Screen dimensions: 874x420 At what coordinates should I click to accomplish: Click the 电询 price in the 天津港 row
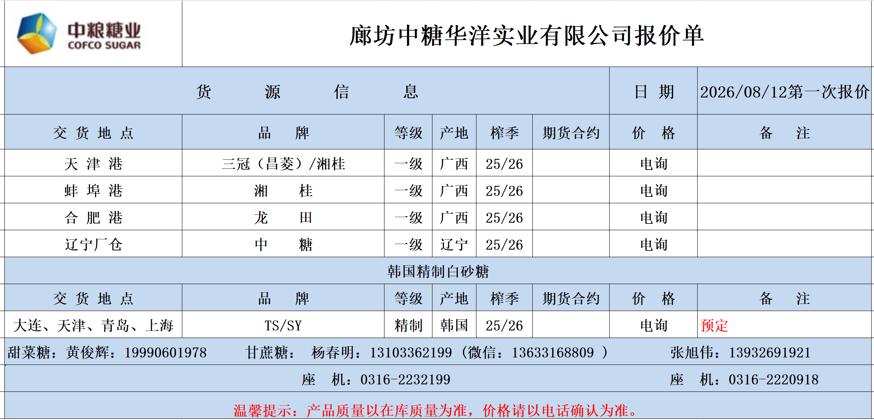coord(654,164)
